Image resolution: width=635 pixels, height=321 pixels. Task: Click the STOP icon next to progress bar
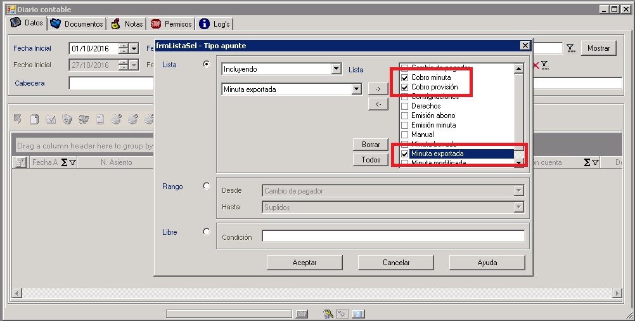[x=302, y=313]
